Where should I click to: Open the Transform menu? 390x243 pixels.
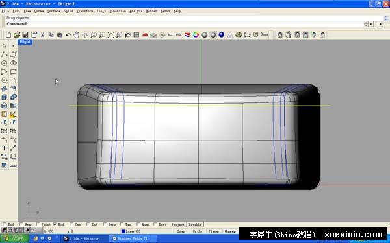pos(84,11)
